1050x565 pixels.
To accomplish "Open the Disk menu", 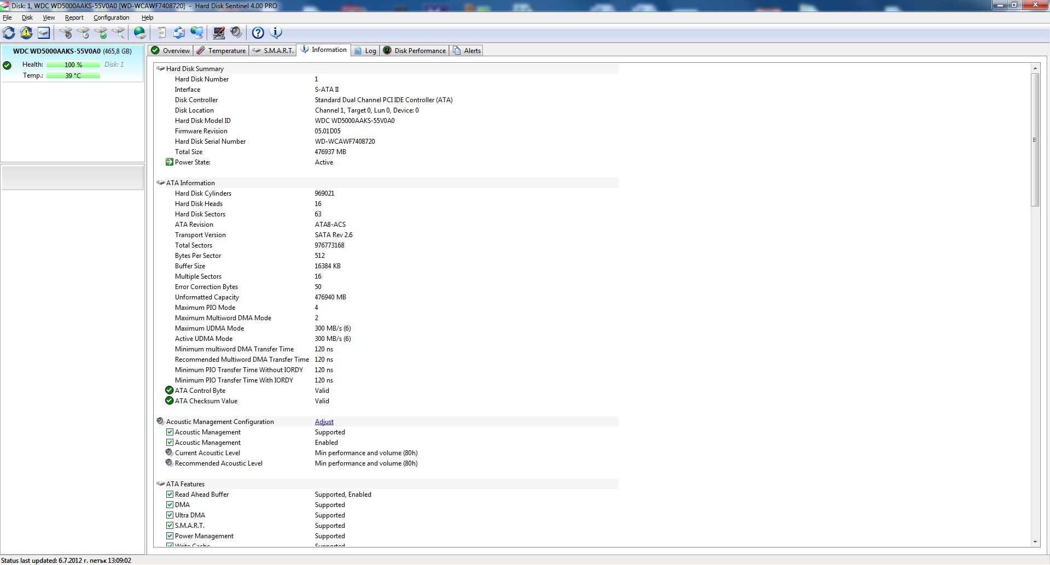I will [x=27, y=17].
